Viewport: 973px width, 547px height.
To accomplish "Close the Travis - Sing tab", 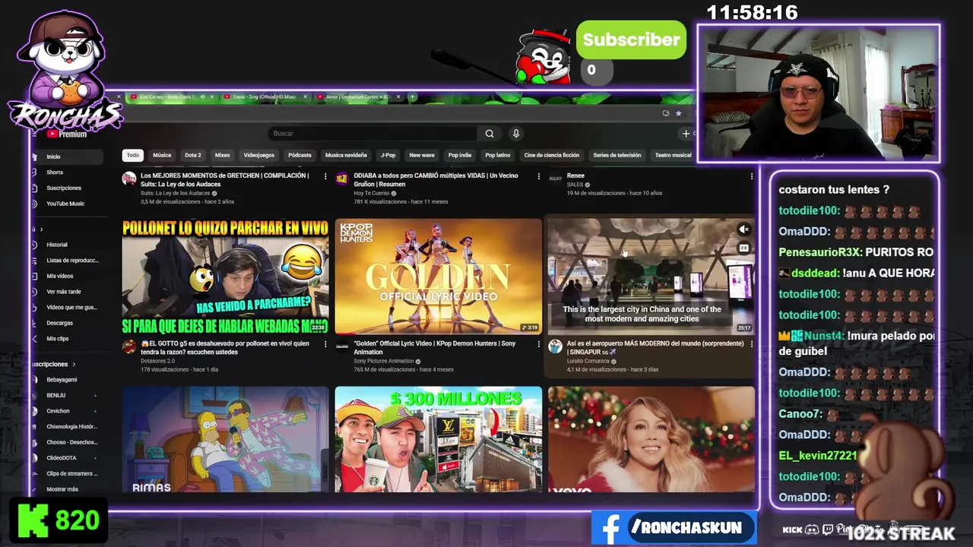I will [x=305, y=96].
